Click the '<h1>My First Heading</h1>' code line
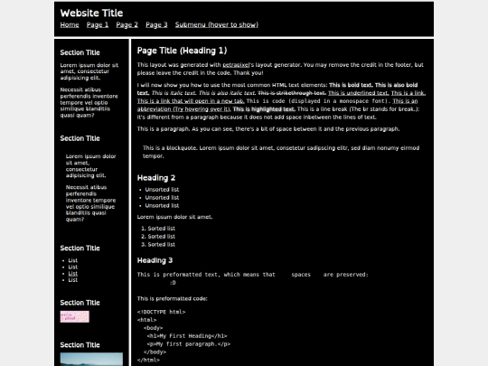This screenshot has height=366, width=488. (187, 336)
